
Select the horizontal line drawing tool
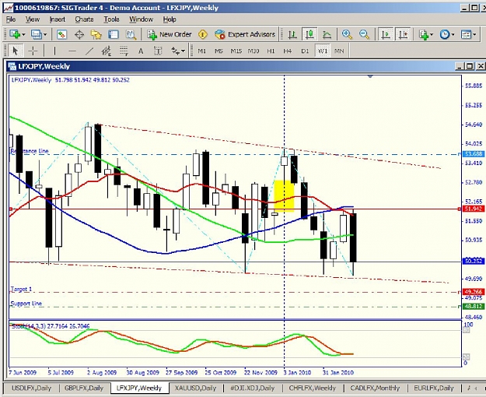point(72,51)
